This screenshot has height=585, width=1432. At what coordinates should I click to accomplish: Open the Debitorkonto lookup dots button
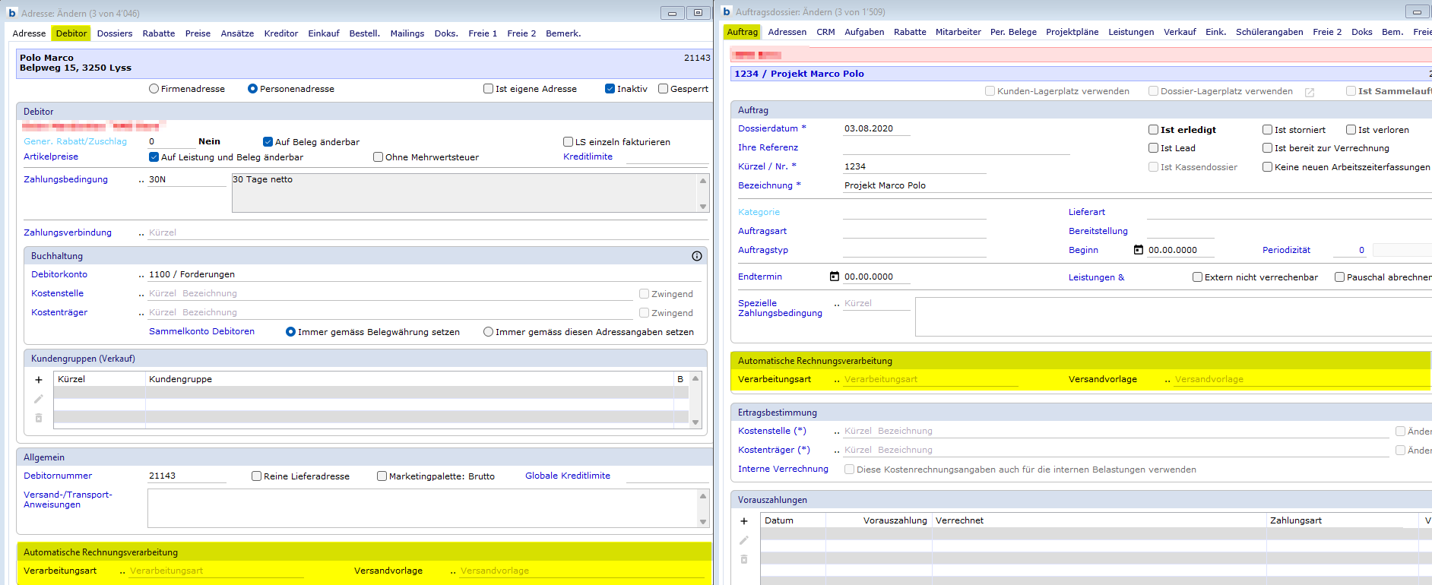click(x=141, y=275)
